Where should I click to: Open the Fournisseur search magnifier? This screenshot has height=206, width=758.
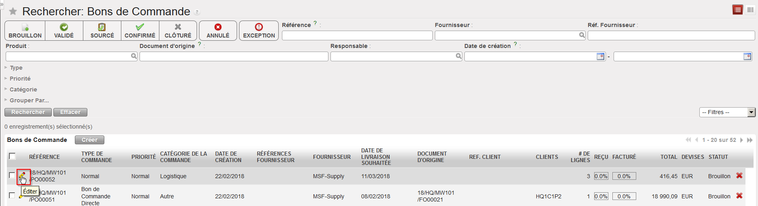pos(582,35)
